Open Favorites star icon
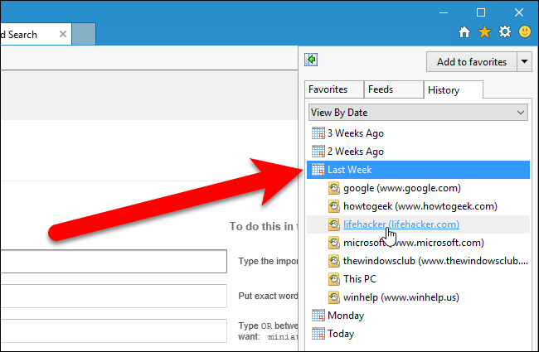 484,32
